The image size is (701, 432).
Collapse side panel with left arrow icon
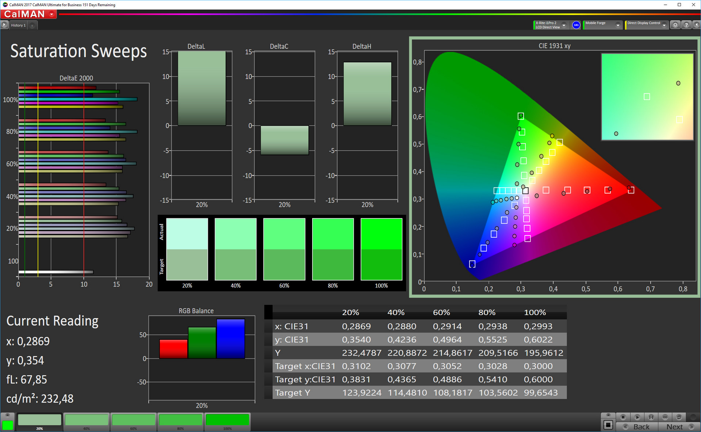pyautogui.click(x=696, y=25)
